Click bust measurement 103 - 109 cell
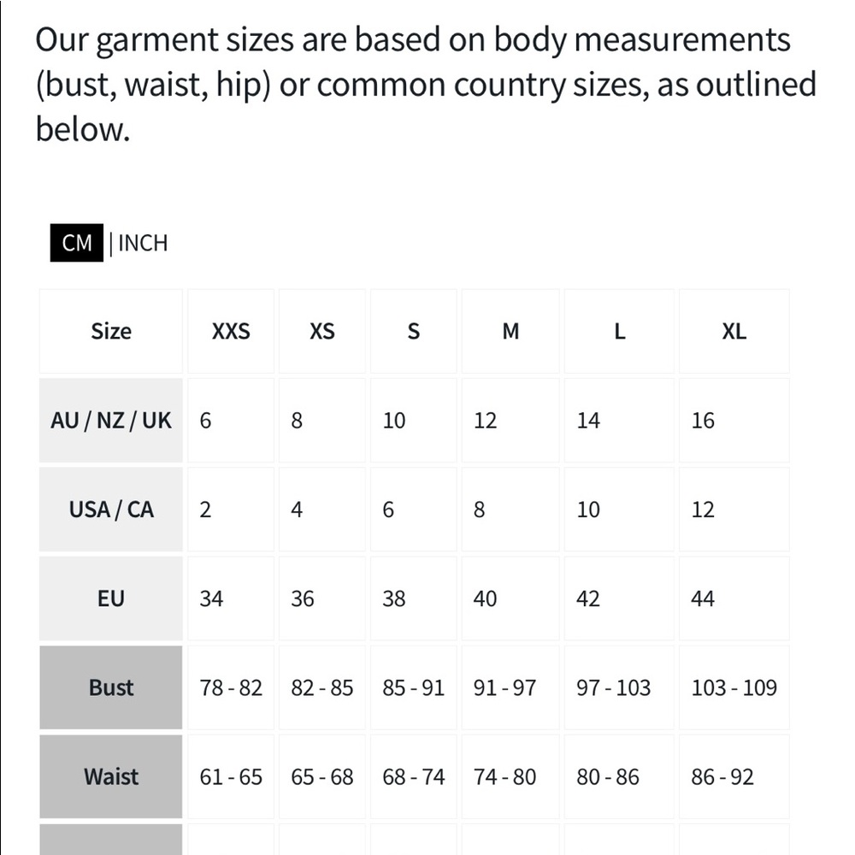This screenshot has width=855, height=855. point(734,687)
